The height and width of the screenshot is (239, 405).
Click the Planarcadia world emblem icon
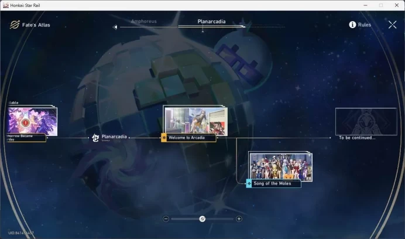(x=95, y=138)
